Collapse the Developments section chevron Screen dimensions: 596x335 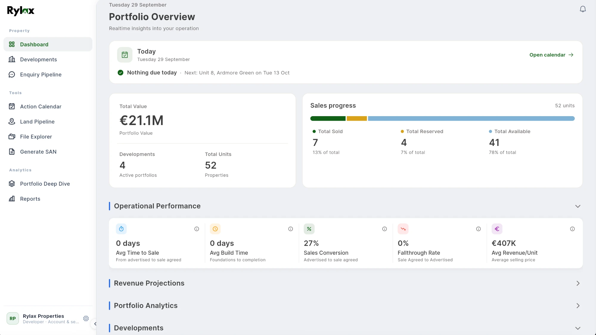(578, 328)
